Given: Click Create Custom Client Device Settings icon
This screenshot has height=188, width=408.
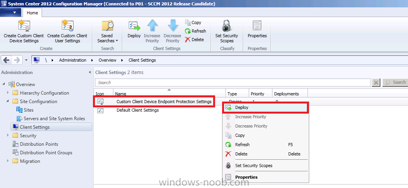Looking at the screenshot, I should (24, 26).
